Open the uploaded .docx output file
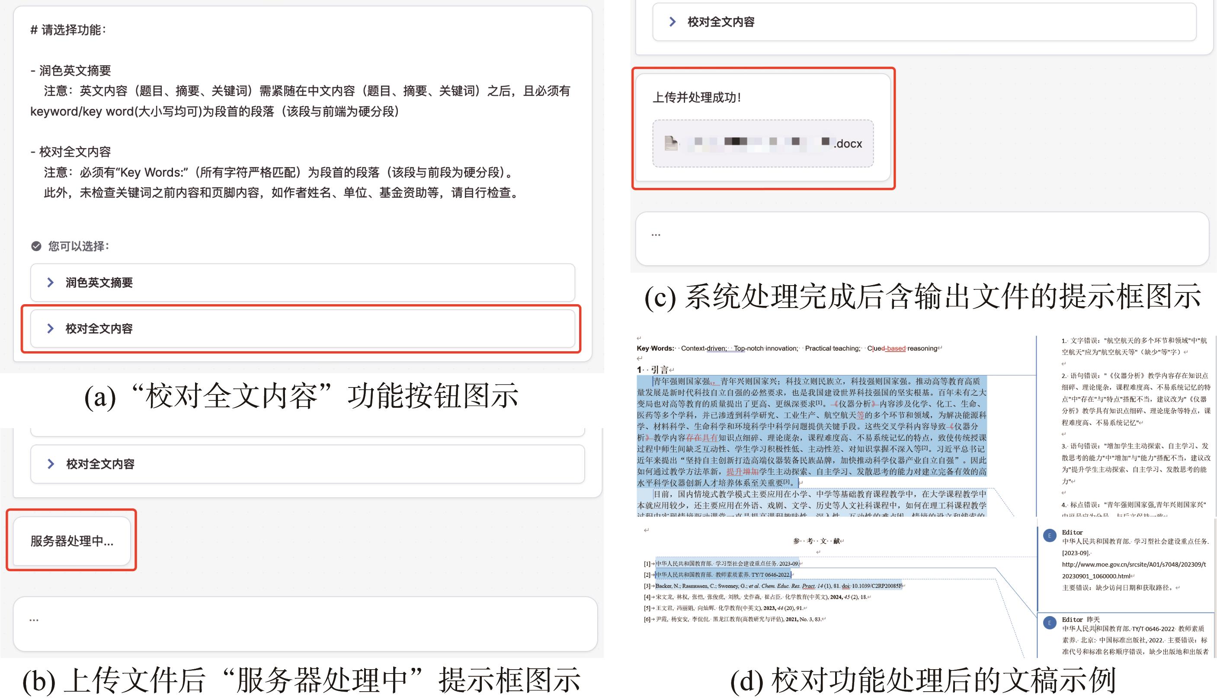This screenshot has width=1217, height=699. 762,143
